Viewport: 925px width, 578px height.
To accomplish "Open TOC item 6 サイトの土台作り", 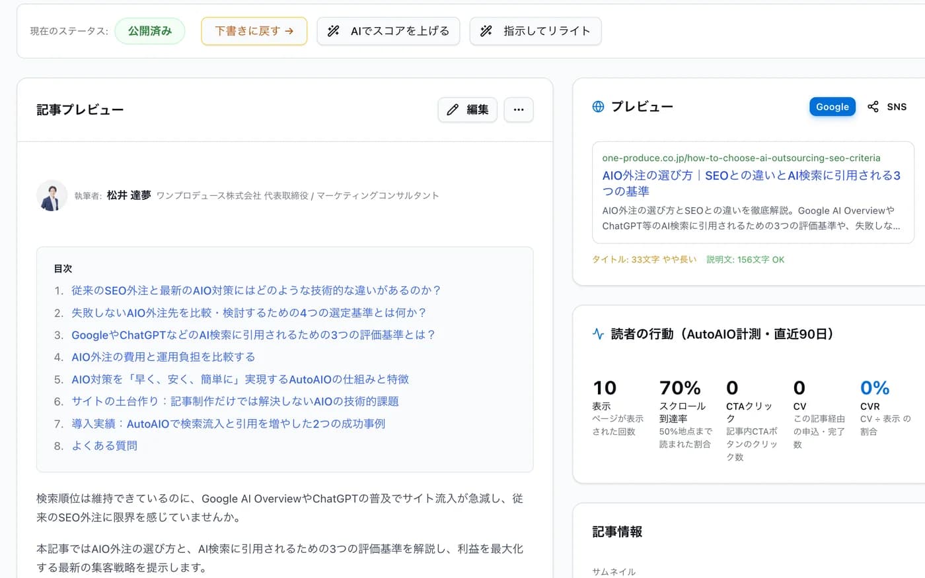I will pyautogui.click(x=235, y=401).
